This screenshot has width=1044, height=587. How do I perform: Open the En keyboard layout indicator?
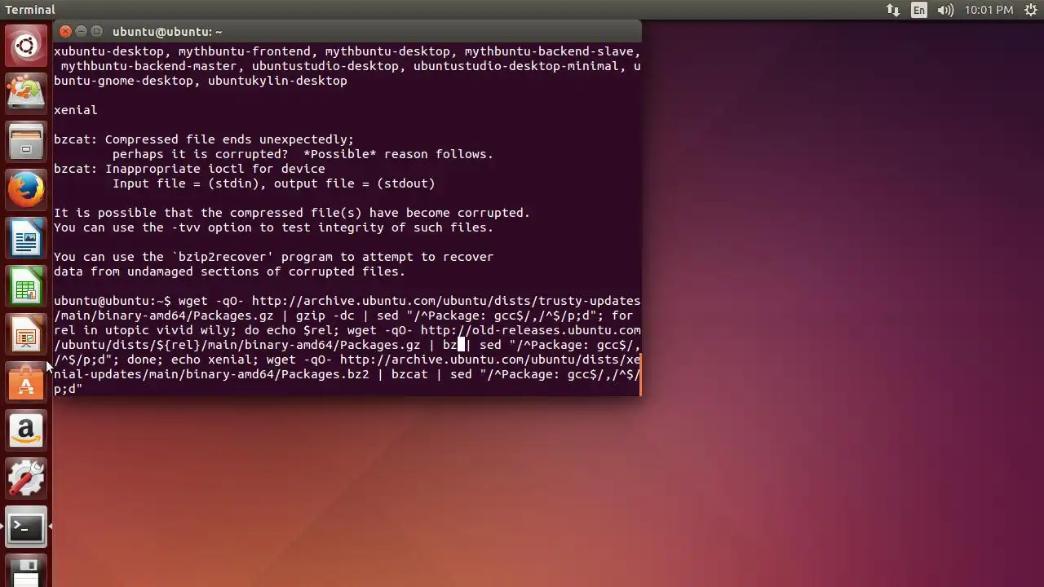click(919, 10)
